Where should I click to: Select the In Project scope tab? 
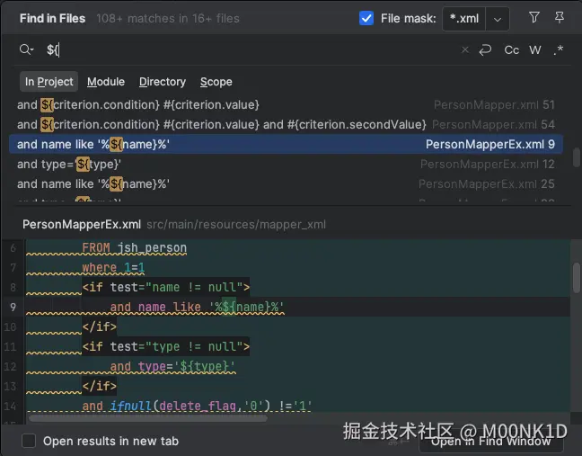pos(49,82)
